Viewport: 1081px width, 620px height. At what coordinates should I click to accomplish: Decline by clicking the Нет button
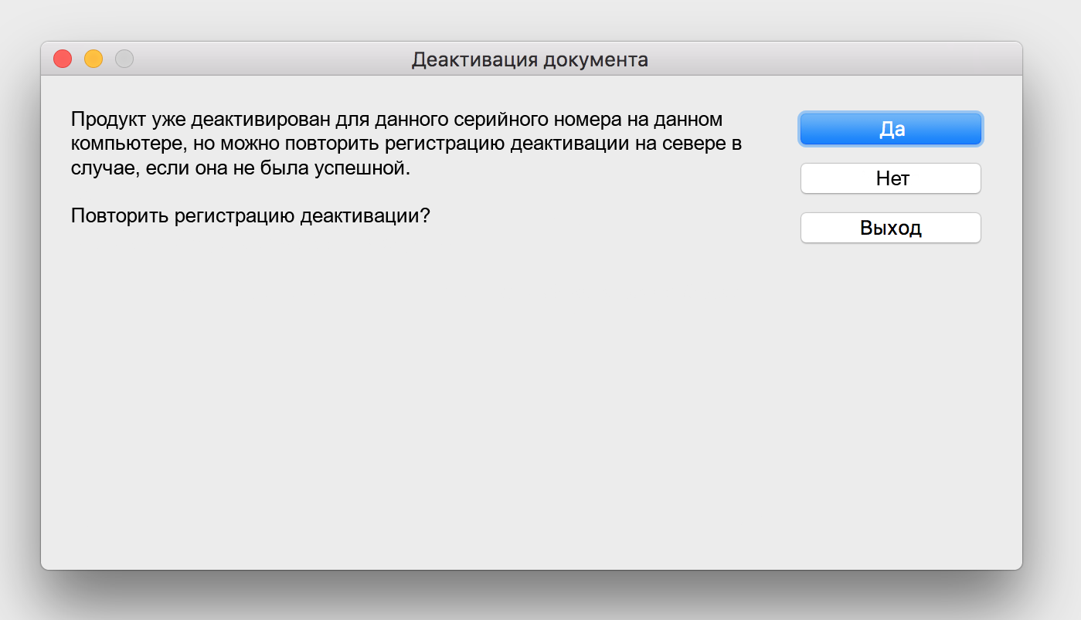891,178
